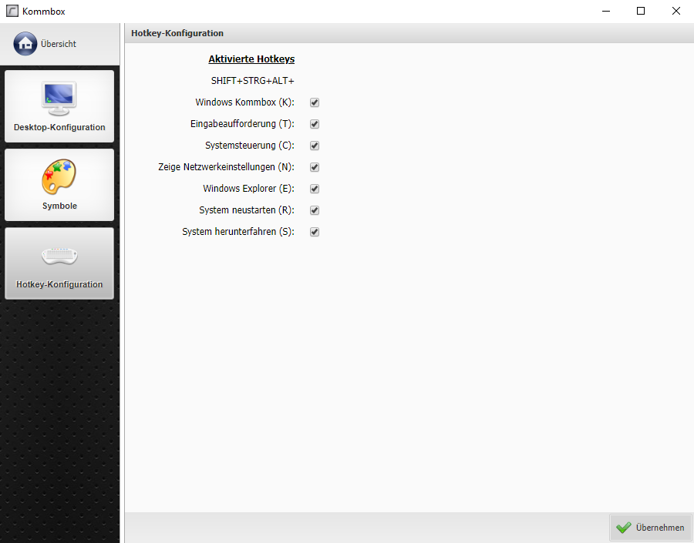Image resolution: width=694 pixels, height=543 pixels.
Task: Click the SHIFT+STRG+ALT+ label
Action: pos(252,80)
